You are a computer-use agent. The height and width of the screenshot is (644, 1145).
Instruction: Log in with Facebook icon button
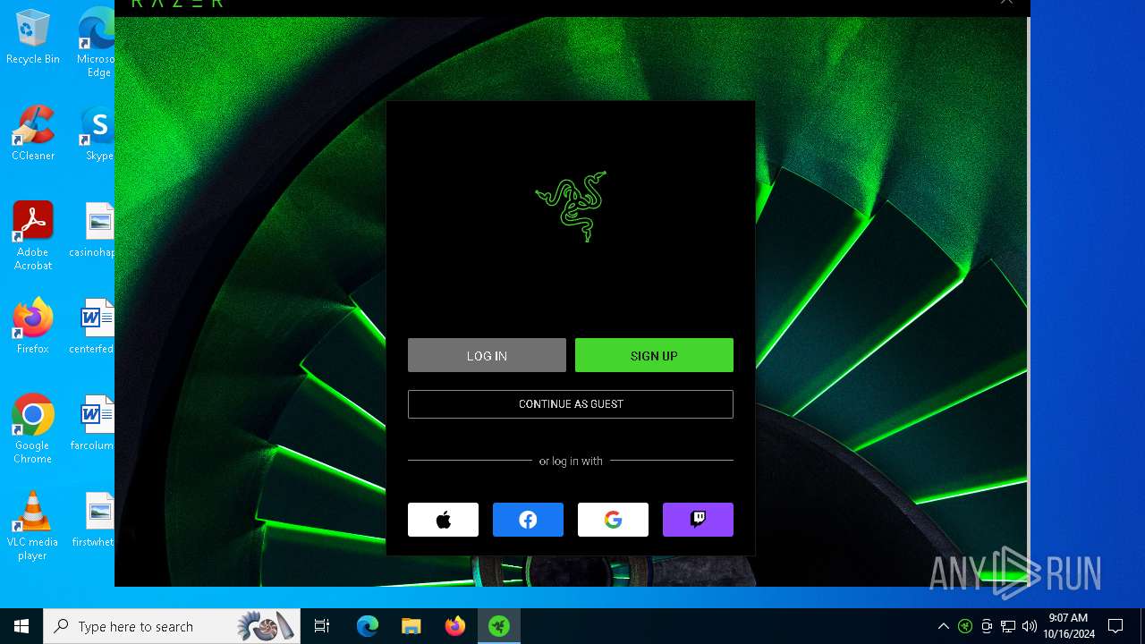click(x=528, y=520)
